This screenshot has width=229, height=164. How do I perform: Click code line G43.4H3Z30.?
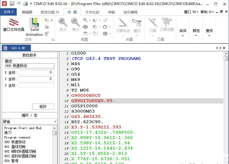pyautogui.click(x=87, y=117)
